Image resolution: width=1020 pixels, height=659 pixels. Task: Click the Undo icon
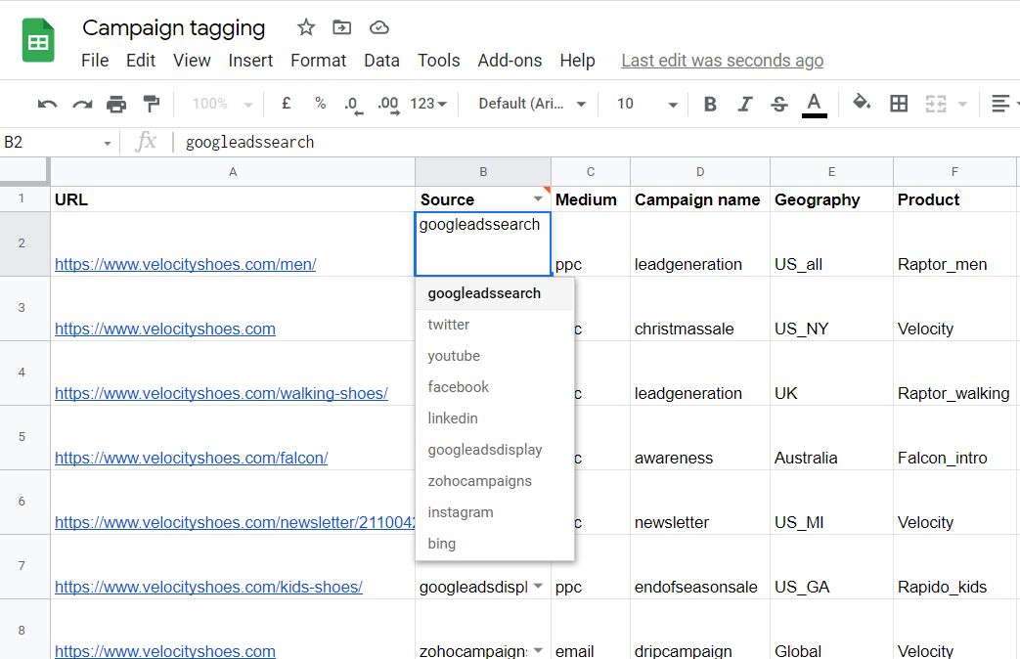(46, 103)
